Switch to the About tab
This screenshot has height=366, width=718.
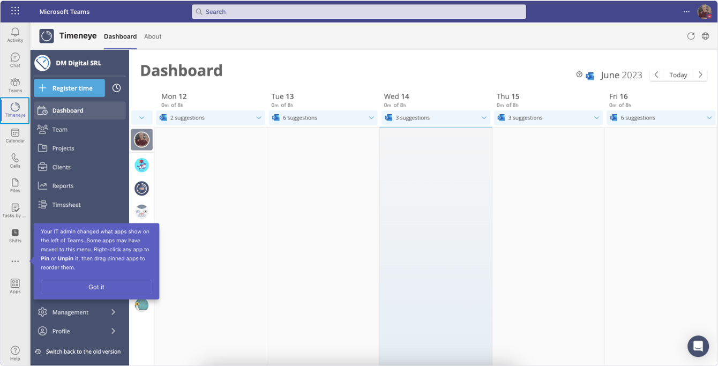click(153, 36)
